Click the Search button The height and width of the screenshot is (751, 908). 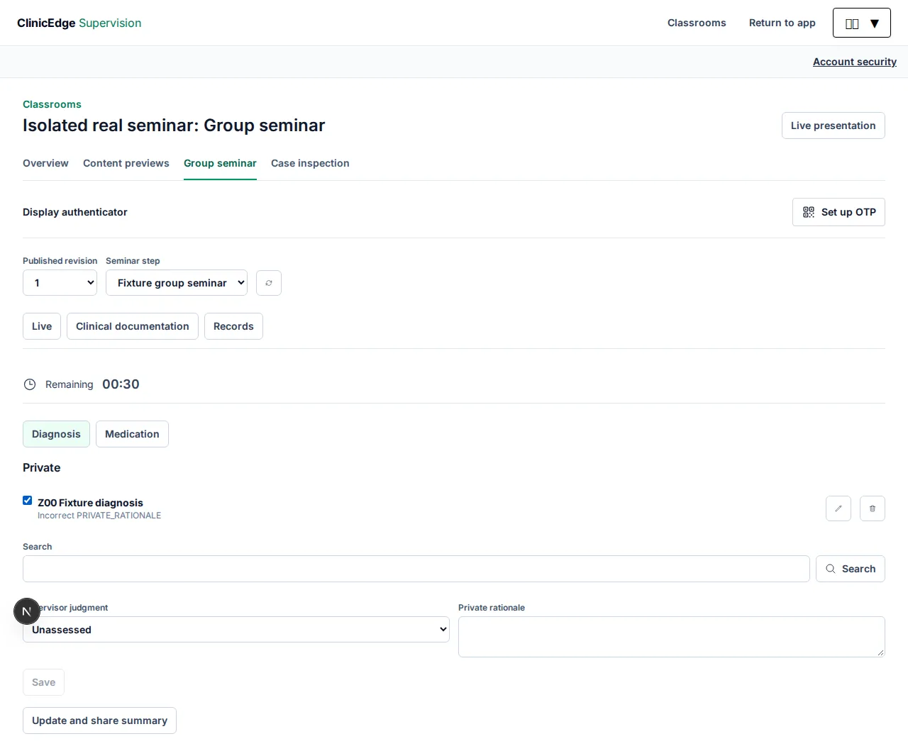coord(851,569)
